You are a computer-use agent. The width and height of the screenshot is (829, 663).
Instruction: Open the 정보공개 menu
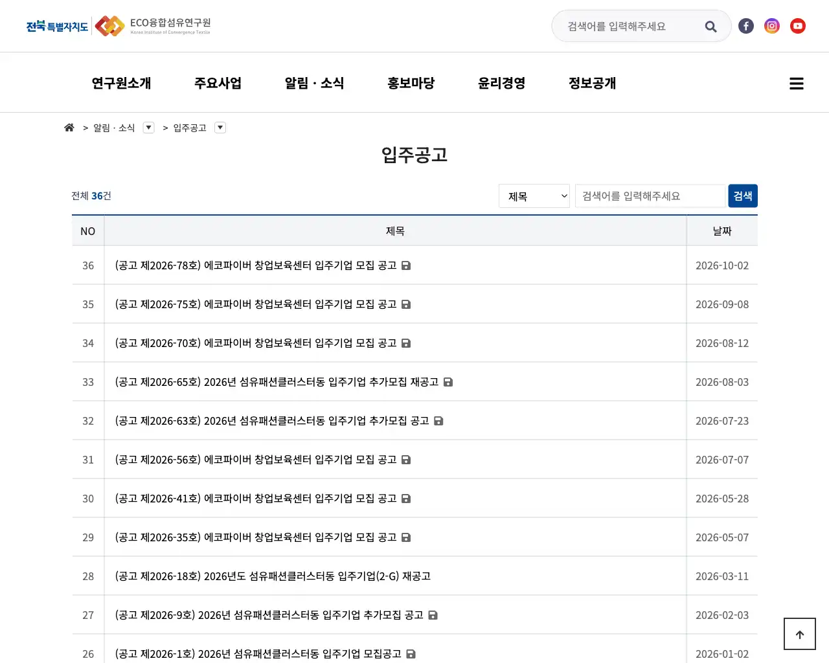coord(592,83)
